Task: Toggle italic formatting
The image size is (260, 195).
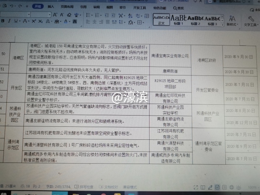Action: (9, 21)
